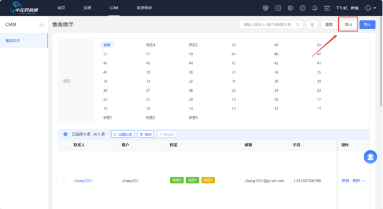Open contact link zhang1001
The width and height of the screenshot is (383, 209).
pos(83,181)
